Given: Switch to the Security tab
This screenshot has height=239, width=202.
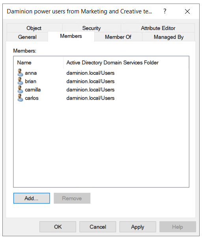Looking at the screenshot, I should point(92,28).
